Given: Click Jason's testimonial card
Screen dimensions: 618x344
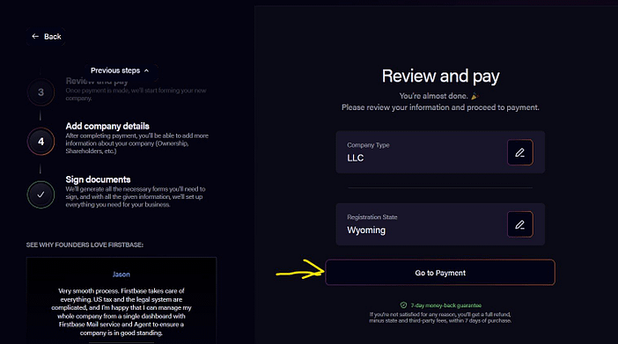Looking at the screenshot, I should (x=121, y=300).
